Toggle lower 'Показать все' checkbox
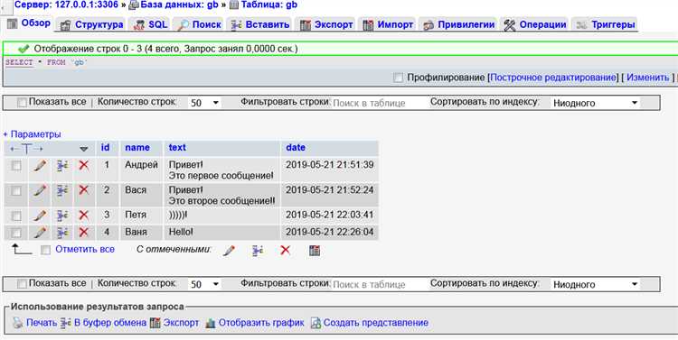The width and height of the screenshot is (678, 340). [22, 284]
